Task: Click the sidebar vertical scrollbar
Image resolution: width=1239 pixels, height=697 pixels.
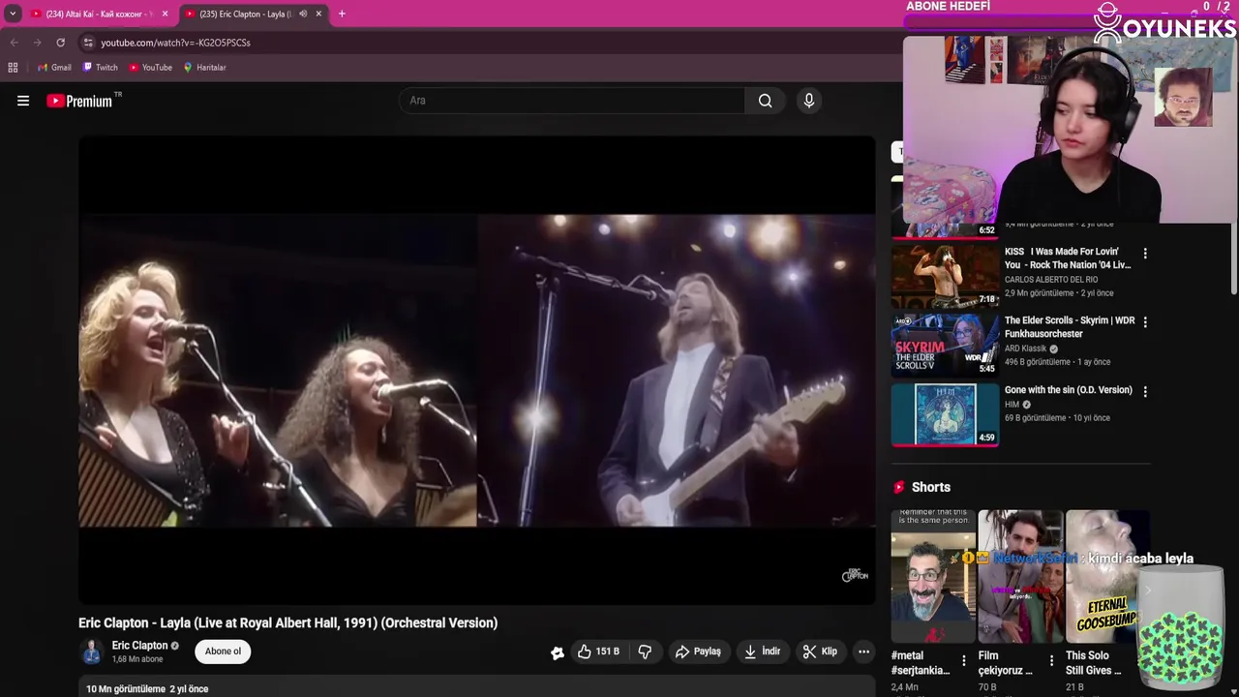Action: point(1233,261)
